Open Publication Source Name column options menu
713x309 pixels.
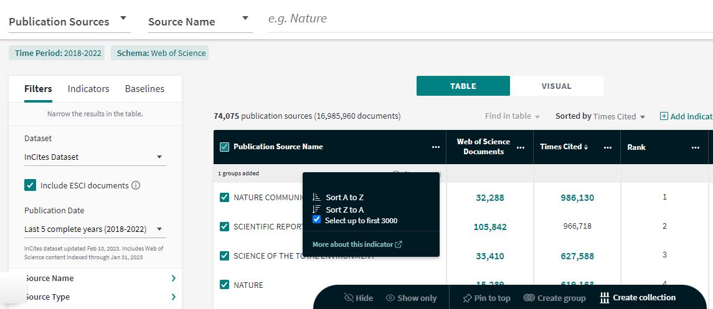tap(435, 147)
